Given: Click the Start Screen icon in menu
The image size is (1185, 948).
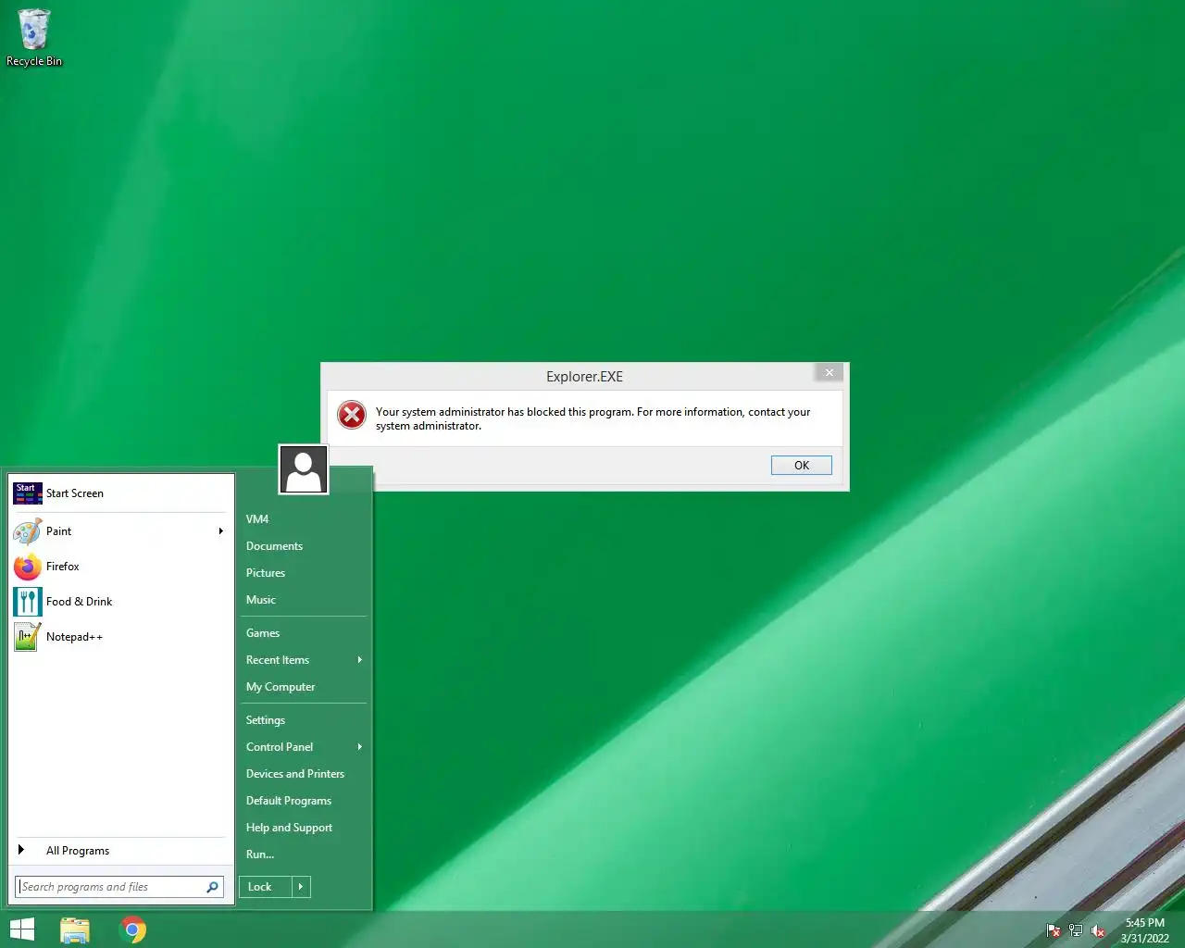Looking at the screenshot, I should [28, 493].
